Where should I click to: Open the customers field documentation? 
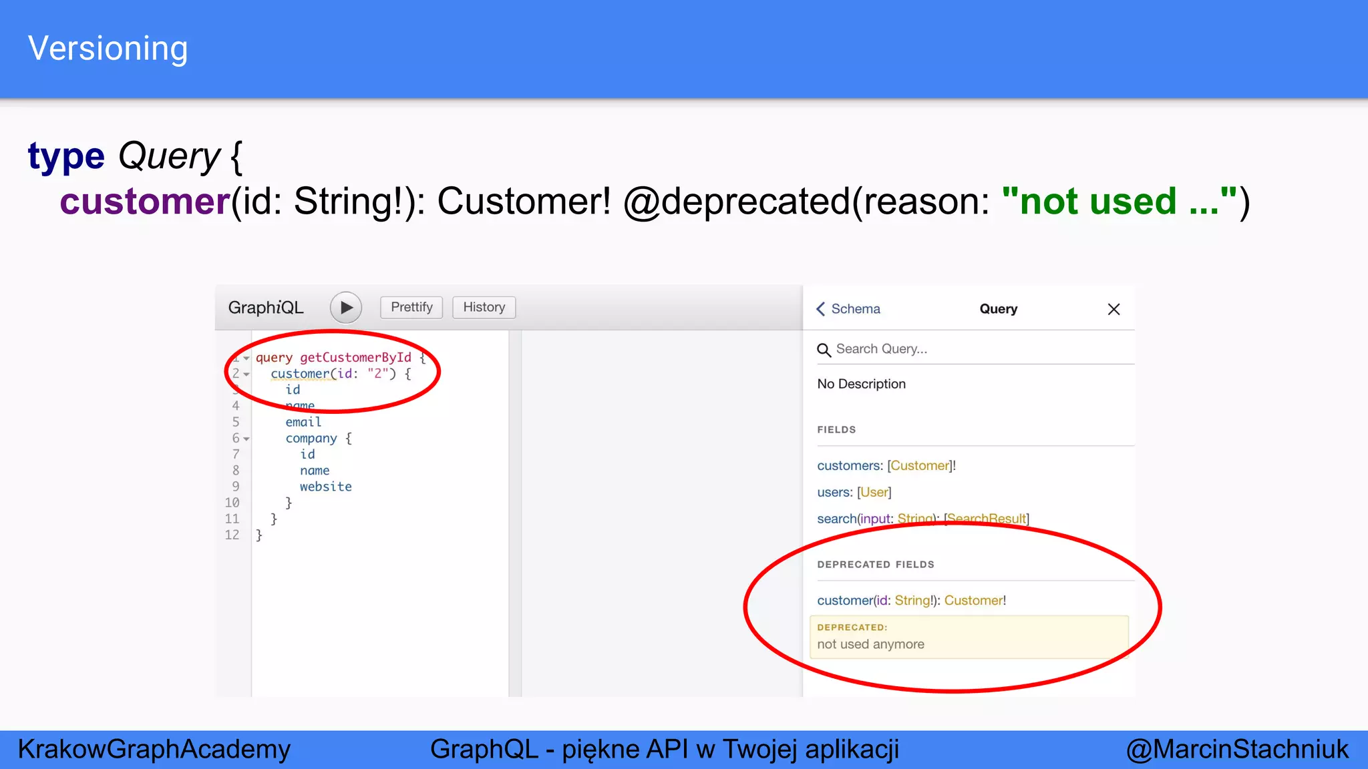pos(848,466)
